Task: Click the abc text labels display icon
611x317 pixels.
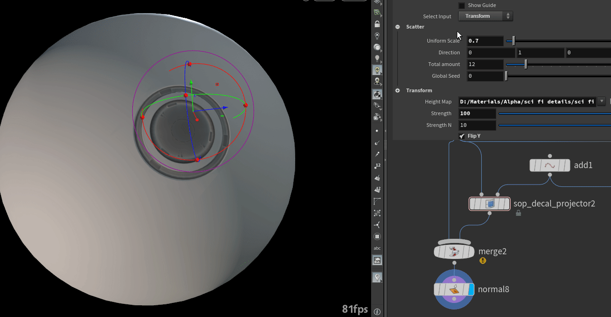Action: [377, 248]
